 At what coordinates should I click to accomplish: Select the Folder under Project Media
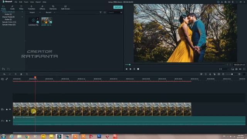(x=8, y=14)
